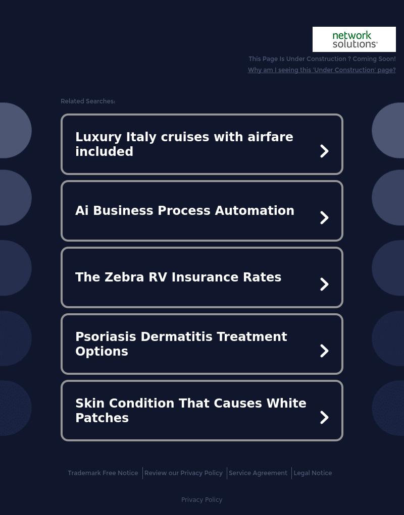The width and height of the screenshot is (404, 515).
Task: Click the chevron next to Psoriasis Dermatitis Treatment
Action: (324, 351)
